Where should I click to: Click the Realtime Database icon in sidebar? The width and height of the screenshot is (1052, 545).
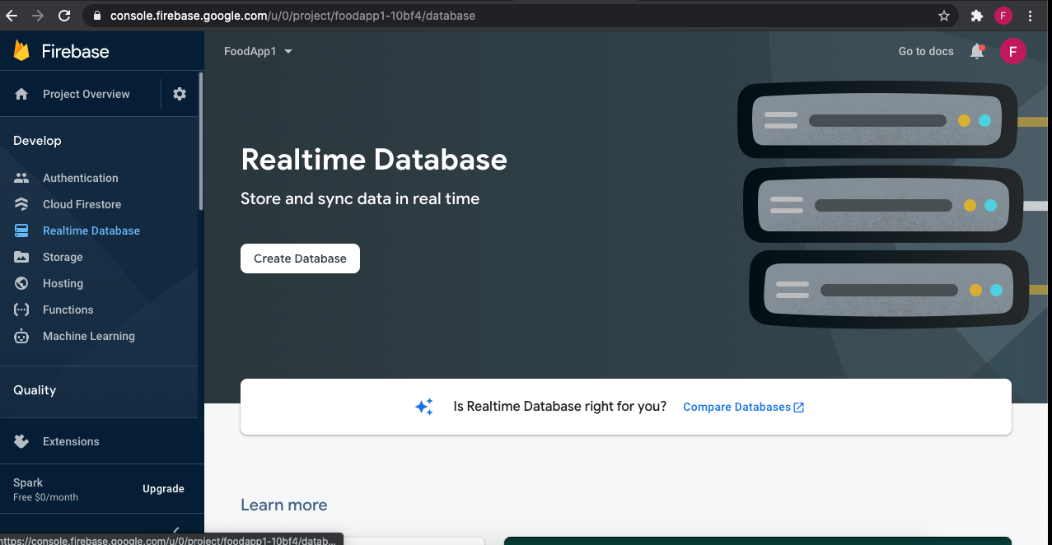[x=21, y=231]
